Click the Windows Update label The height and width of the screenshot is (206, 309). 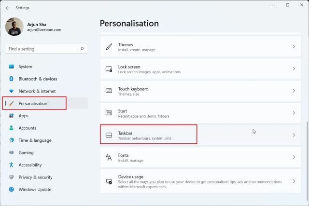[35, 190]
